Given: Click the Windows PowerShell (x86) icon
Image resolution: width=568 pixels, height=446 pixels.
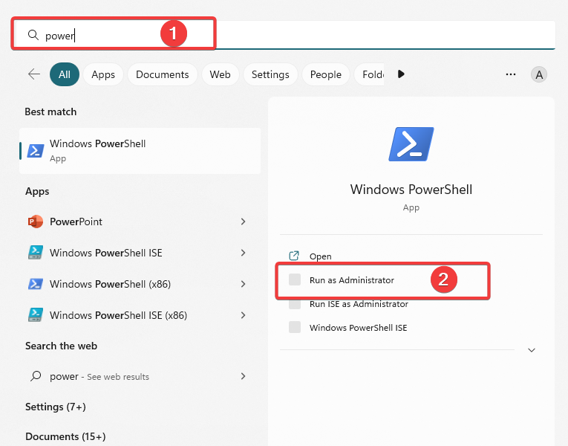Looking at the screenshot, I should [x=36, y=284].
